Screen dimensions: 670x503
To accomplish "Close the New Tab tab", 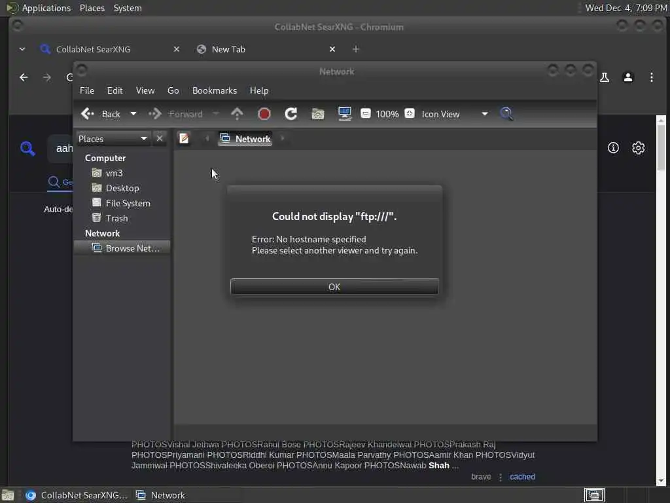I will coord(332,49).
